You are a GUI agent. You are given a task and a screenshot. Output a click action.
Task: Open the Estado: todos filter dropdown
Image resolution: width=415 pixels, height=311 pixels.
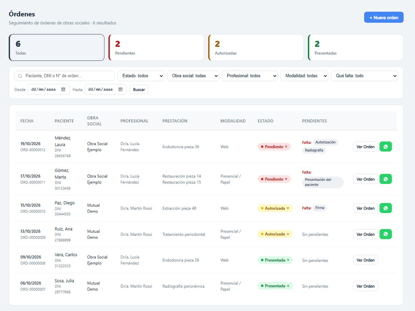pos(141,76)
